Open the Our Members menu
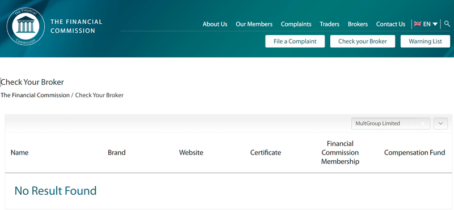The height and width of the screenshot is (210, 454). 254,24
